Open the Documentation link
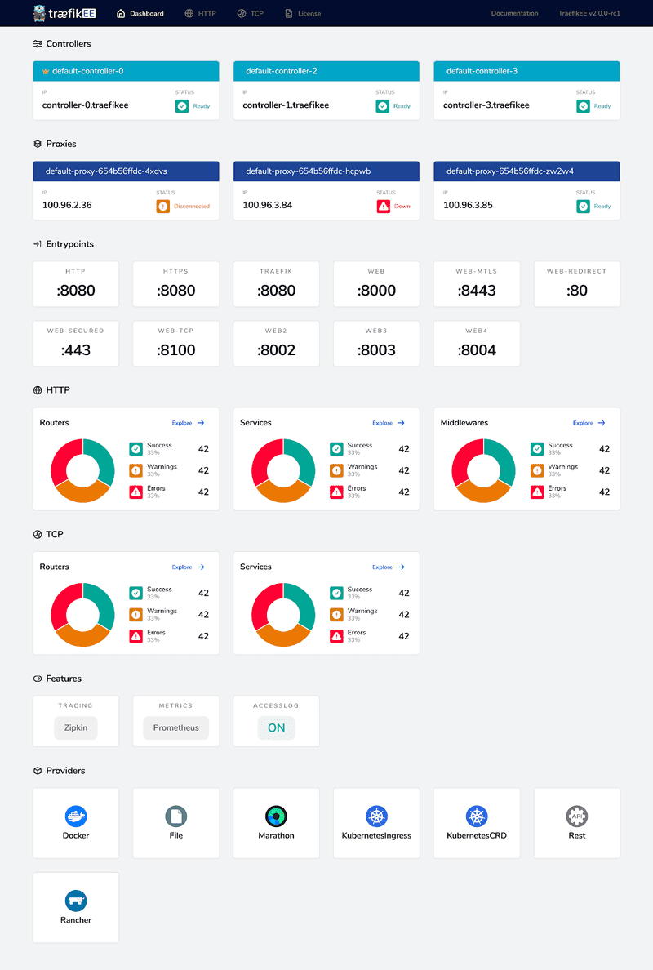Screen dimensions: 653x970 point(514,13)
